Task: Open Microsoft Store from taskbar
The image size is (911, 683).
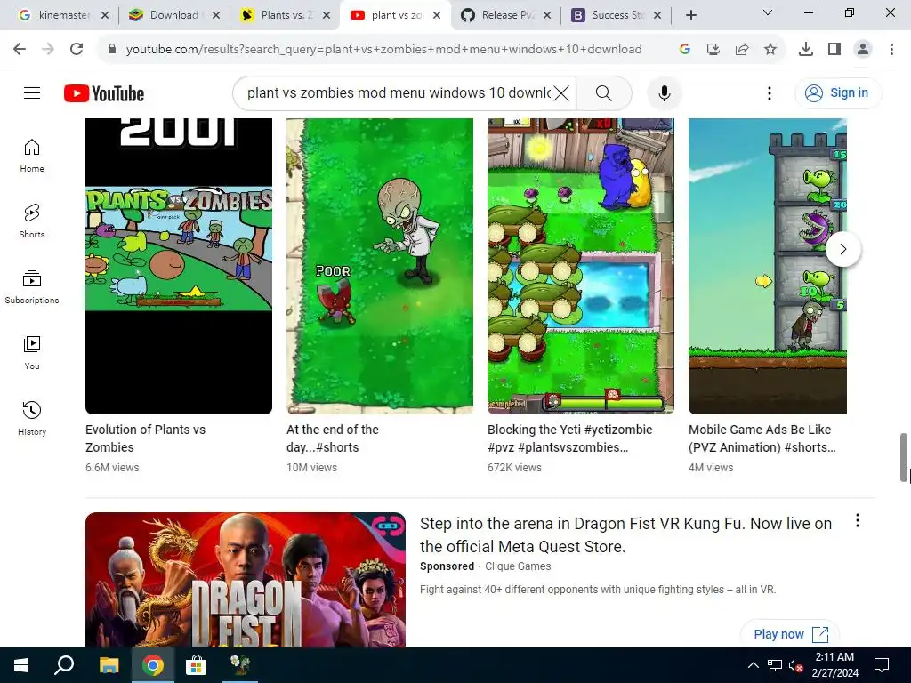Action: point(196,665)
